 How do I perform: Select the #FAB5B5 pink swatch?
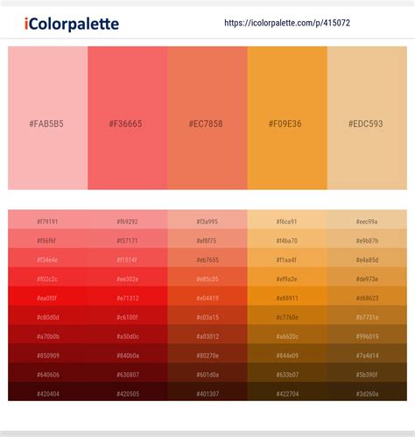click(x=48, y=118)
